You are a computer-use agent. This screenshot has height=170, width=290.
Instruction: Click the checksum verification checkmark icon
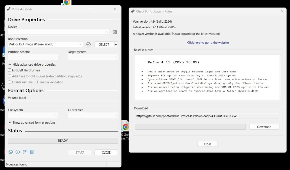(88, 44)
